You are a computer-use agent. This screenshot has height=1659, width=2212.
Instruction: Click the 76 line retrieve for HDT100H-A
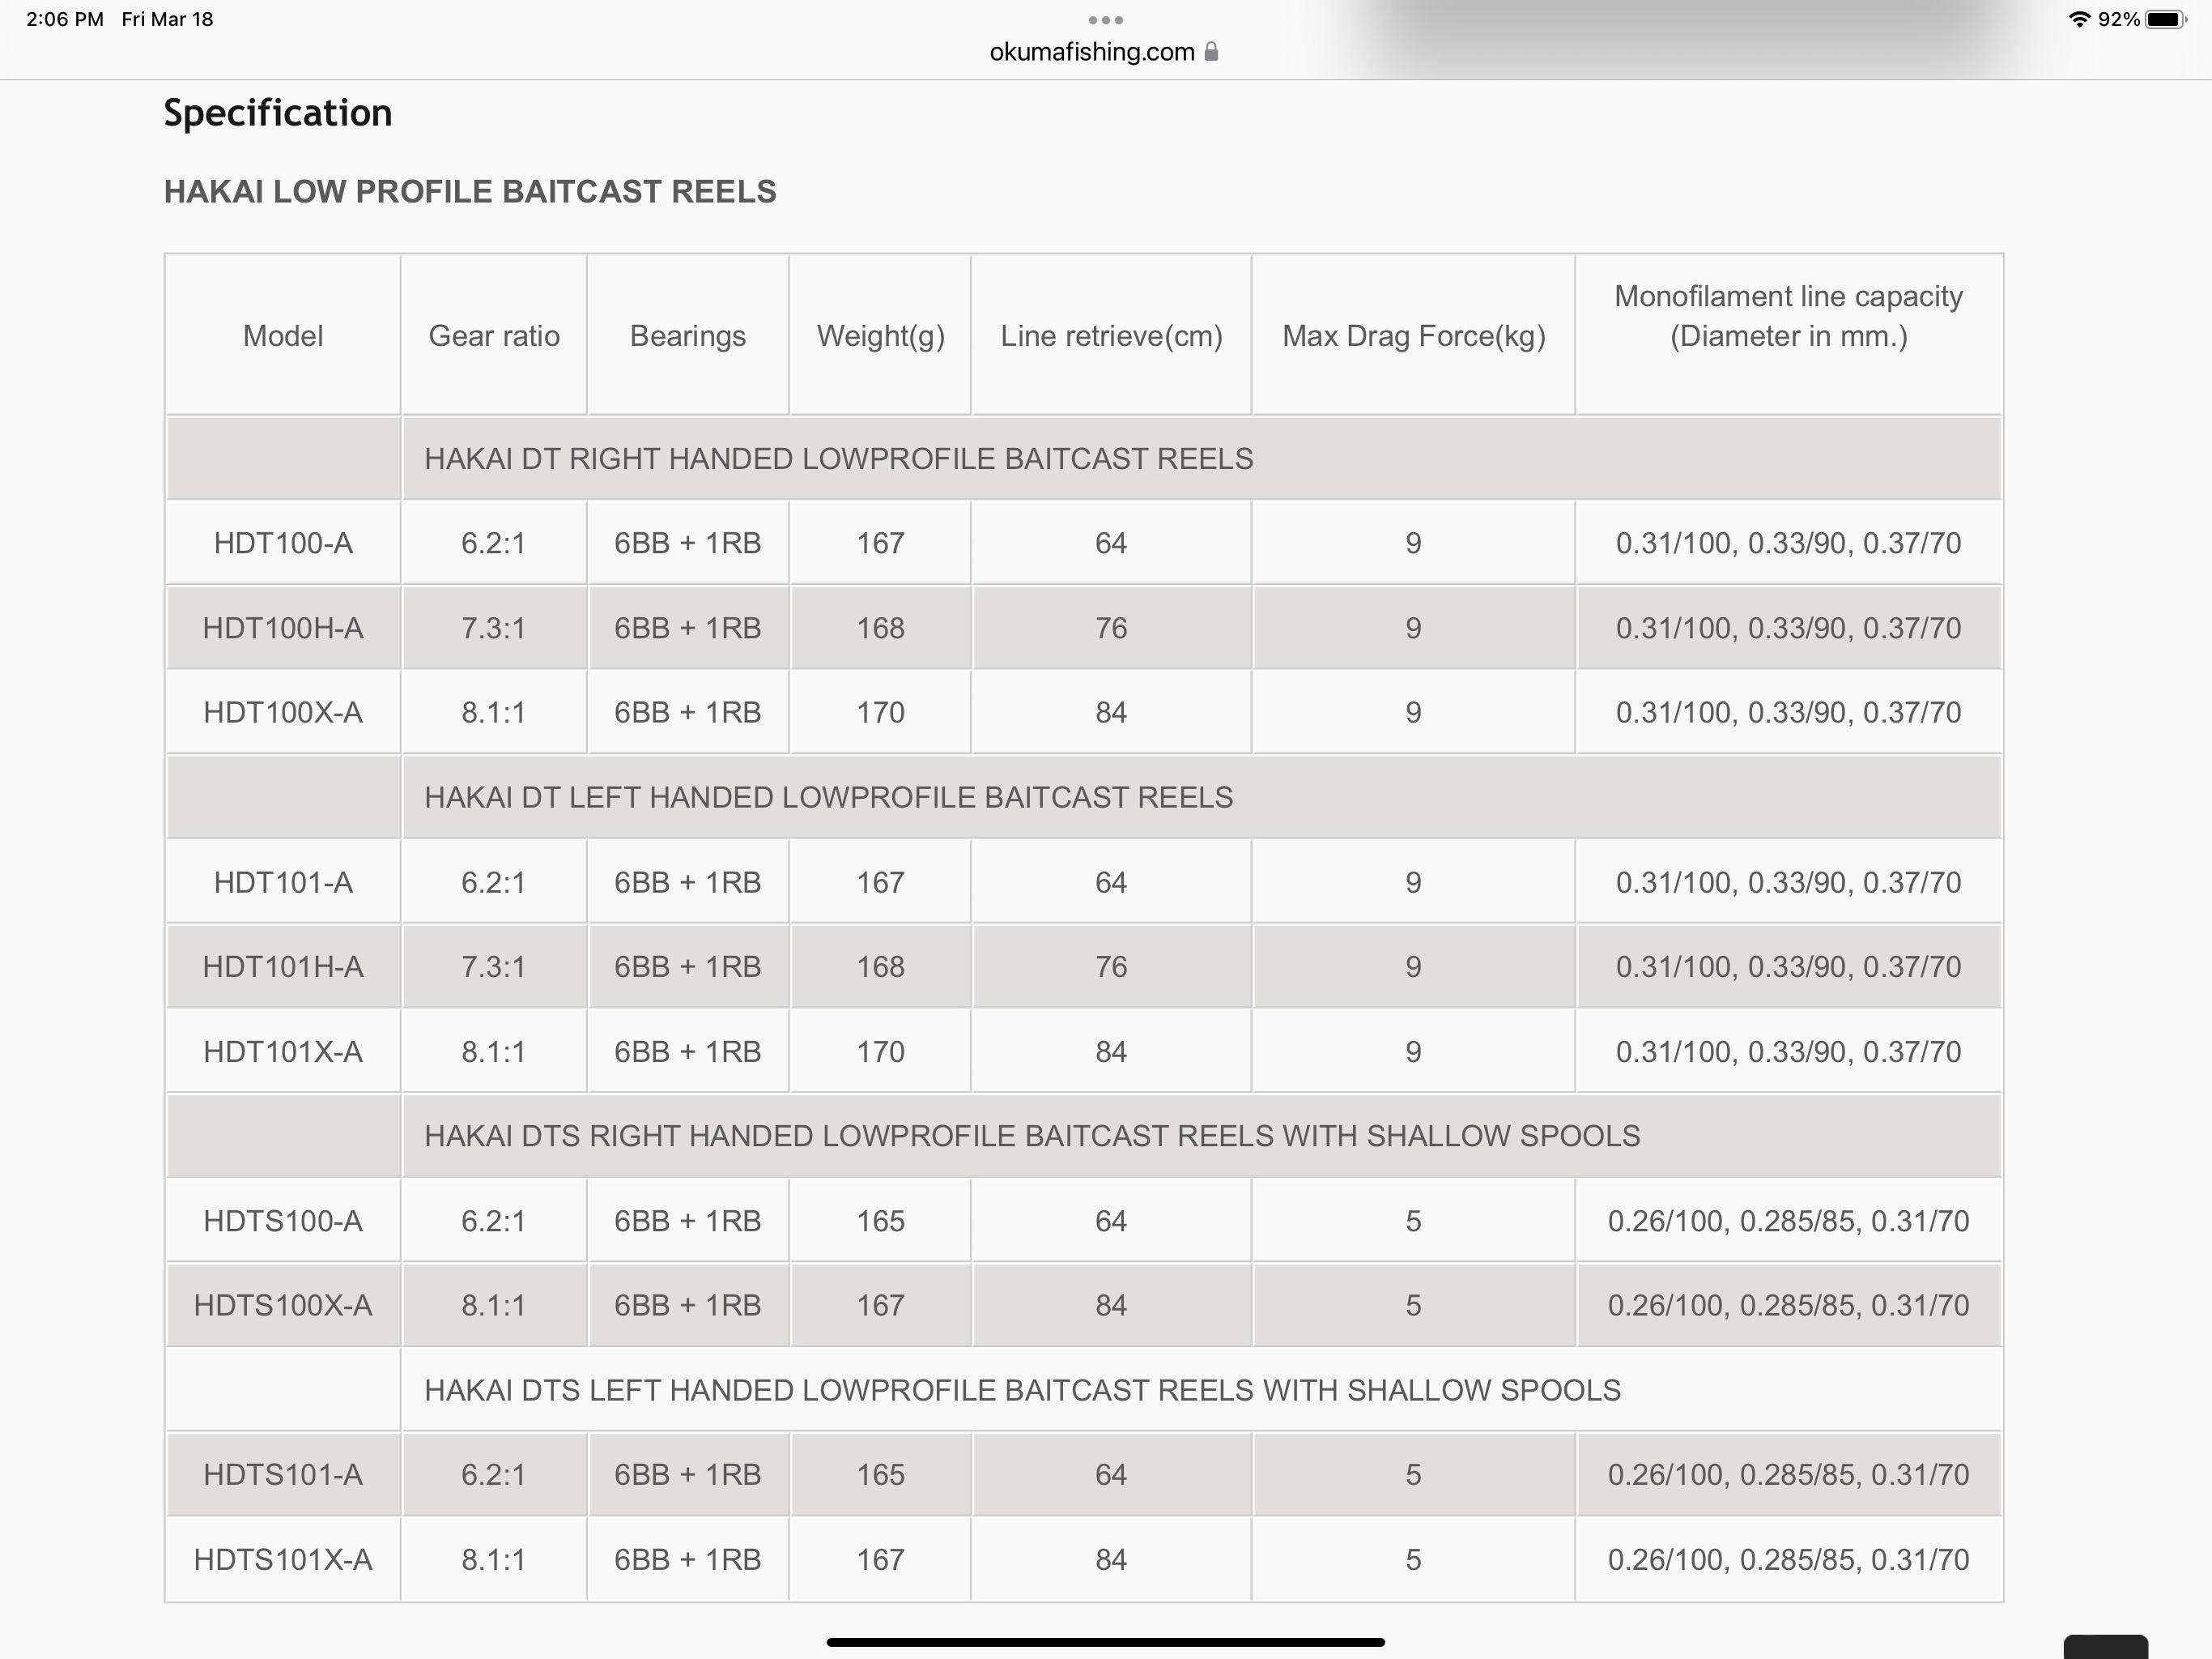pos(1111,629)
